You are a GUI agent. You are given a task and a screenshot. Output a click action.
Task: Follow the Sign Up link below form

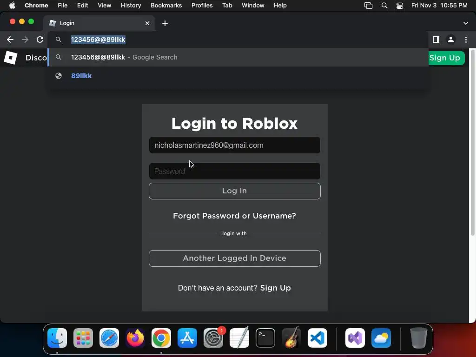(275, 288)
